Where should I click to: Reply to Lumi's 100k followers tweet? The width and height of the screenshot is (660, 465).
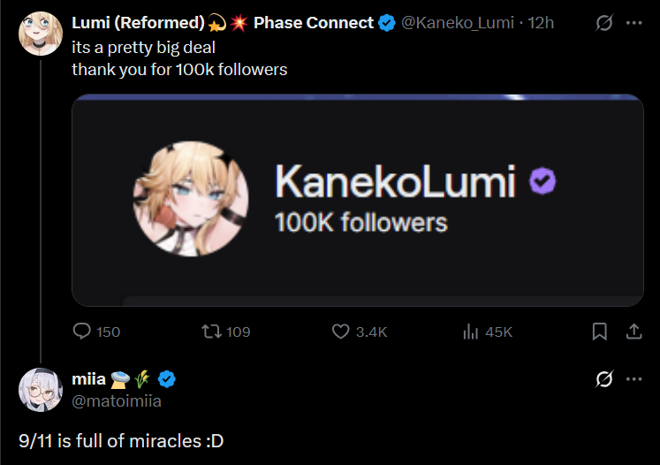click(82, 332)
